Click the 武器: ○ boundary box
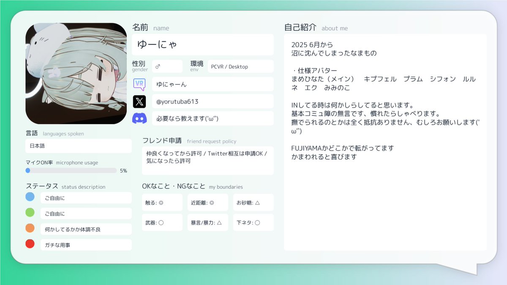Image resolution: width=507 pixels, height=285 pixels. pyautogui.click(x=162, y=222)
